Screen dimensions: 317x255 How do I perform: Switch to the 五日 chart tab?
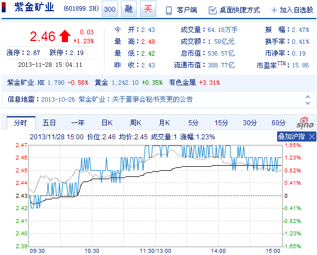49,123
